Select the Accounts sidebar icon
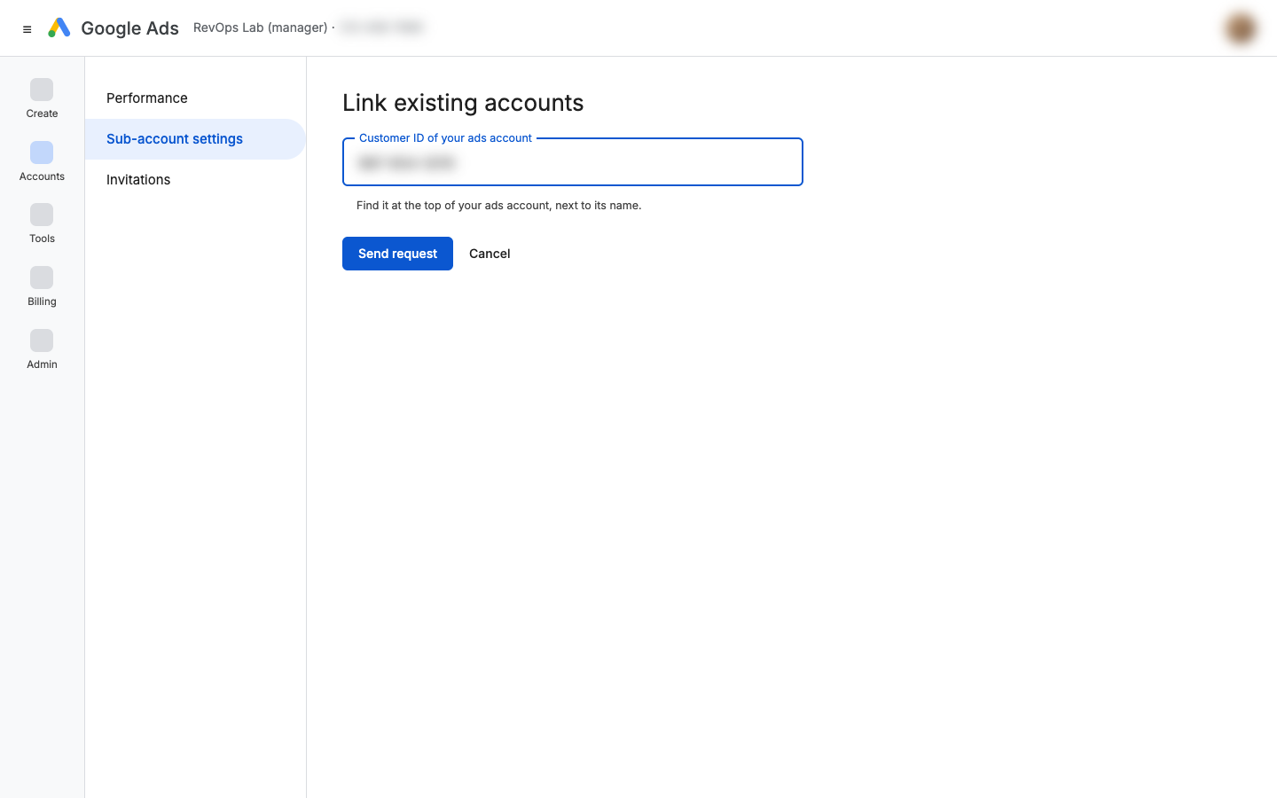1277x798 pixels. [42, 153]
